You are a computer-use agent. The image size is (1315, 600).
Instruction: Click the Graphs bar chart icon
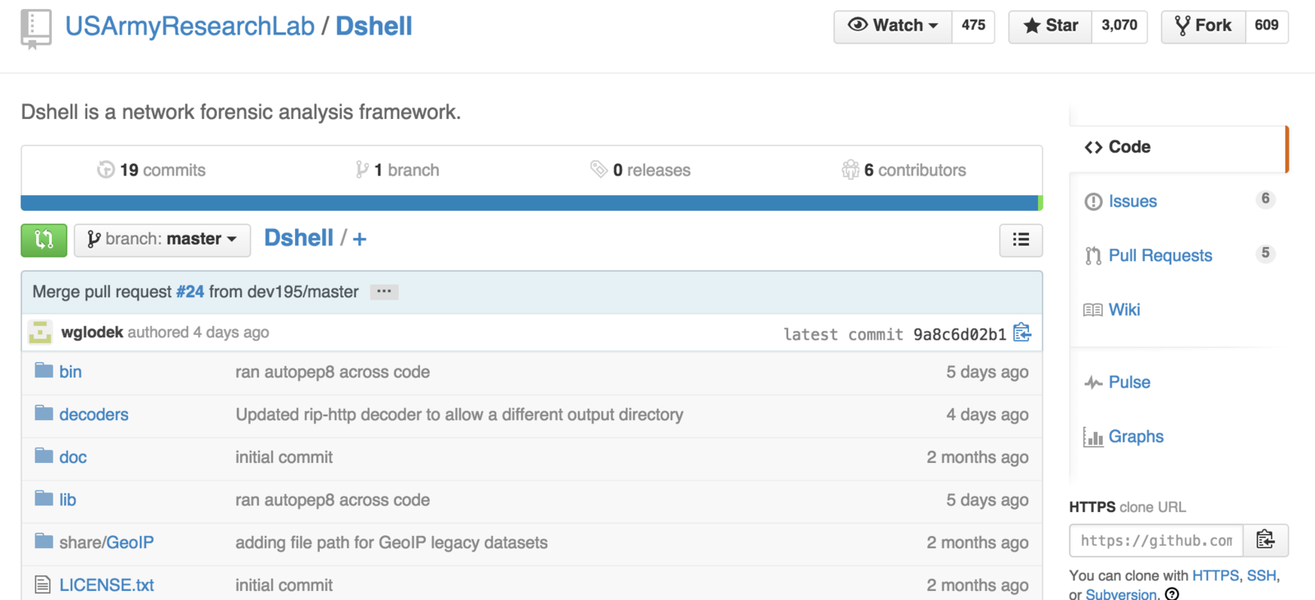1093,437
